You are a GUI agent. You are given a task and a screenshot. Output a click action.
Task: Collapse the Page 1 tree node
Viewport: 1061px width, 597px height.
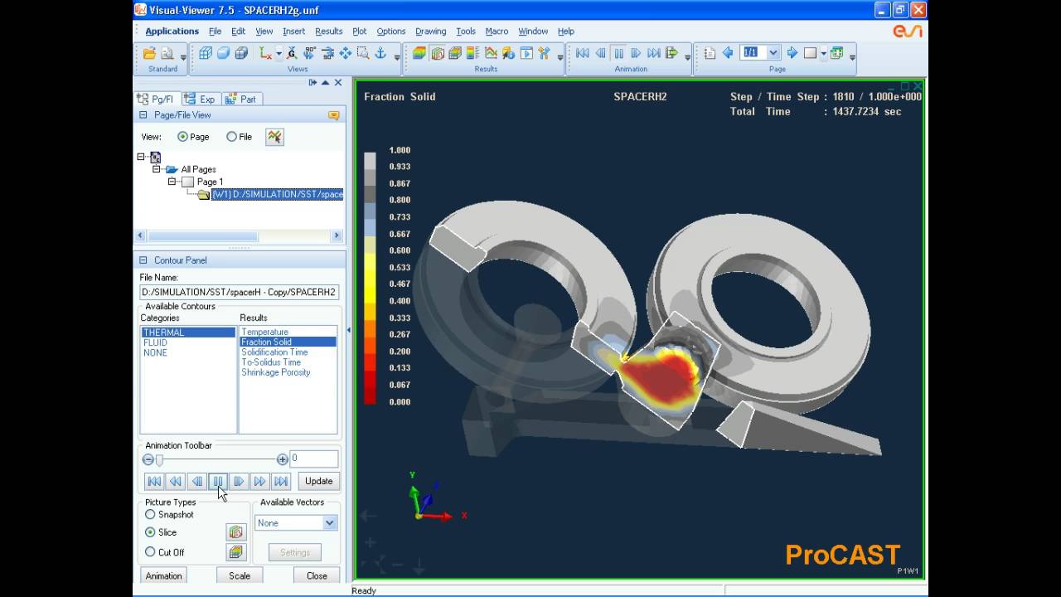click(x=172, y=182)
